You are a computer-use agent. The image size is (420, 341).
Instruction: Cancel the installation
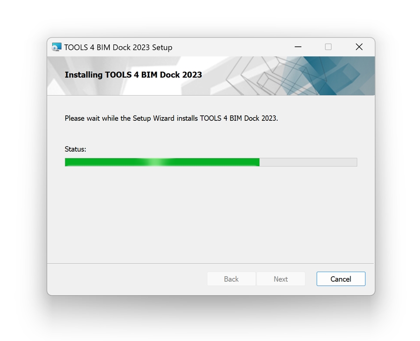click(341, 279)
